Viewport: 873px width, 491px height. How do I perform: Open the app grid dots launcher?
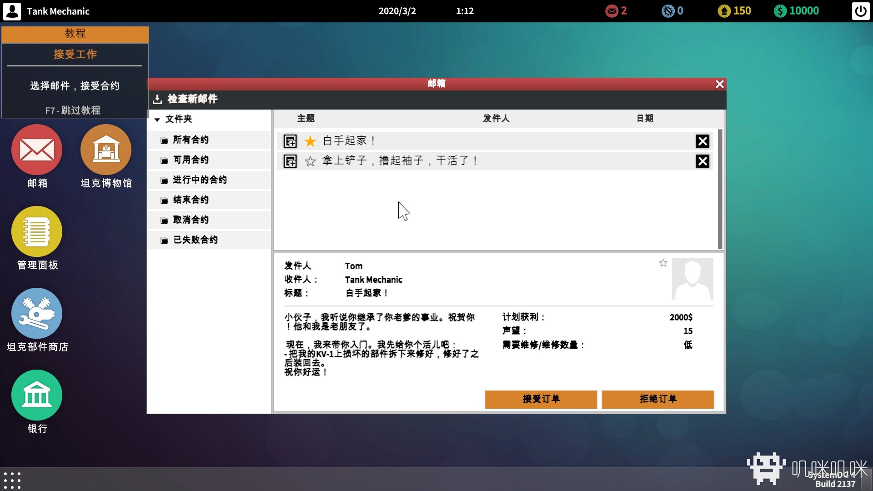pyautogui.click(x=12, y=480)
